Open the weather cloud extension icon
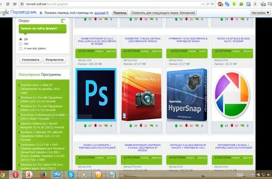Image resolution: width=272 pixels, height=179 pixels. tap(263, 4)
